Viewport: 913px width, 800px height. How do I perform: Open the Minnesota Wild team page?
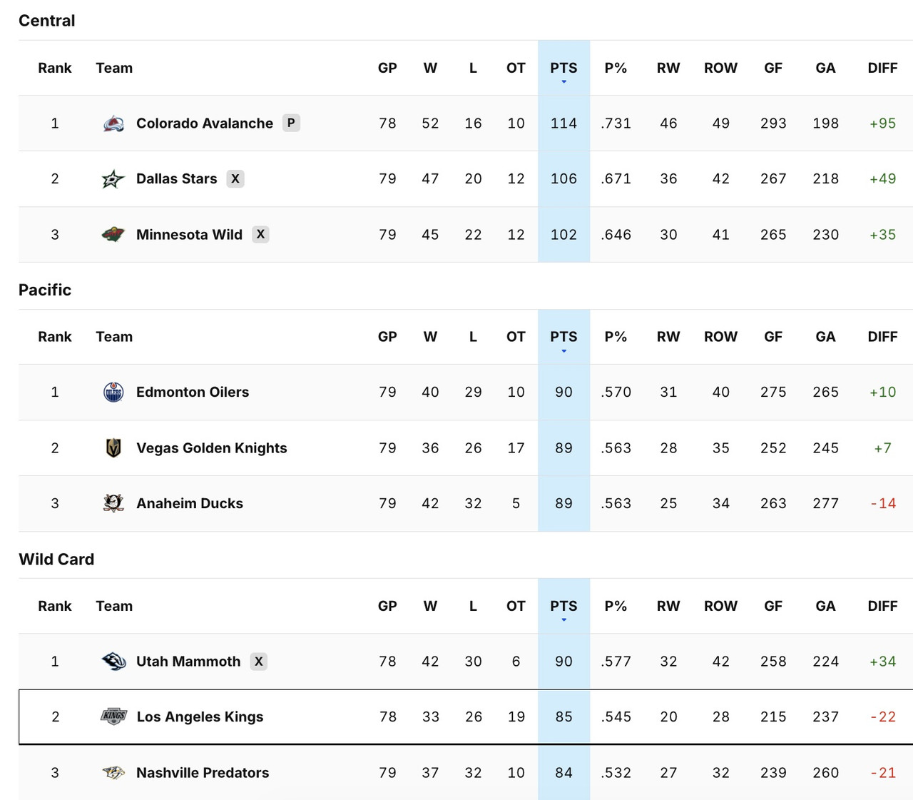[189, 234]
